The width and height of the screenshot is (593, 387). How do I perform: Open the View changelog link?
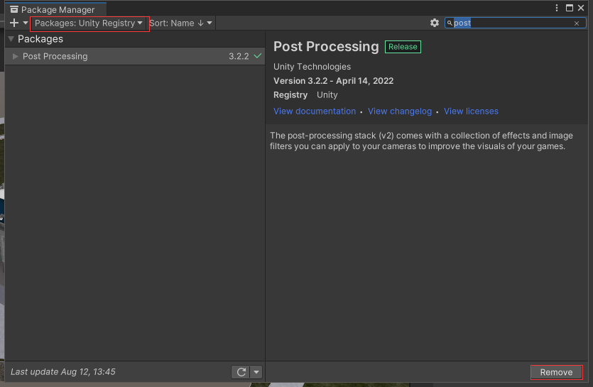point(400,111)
